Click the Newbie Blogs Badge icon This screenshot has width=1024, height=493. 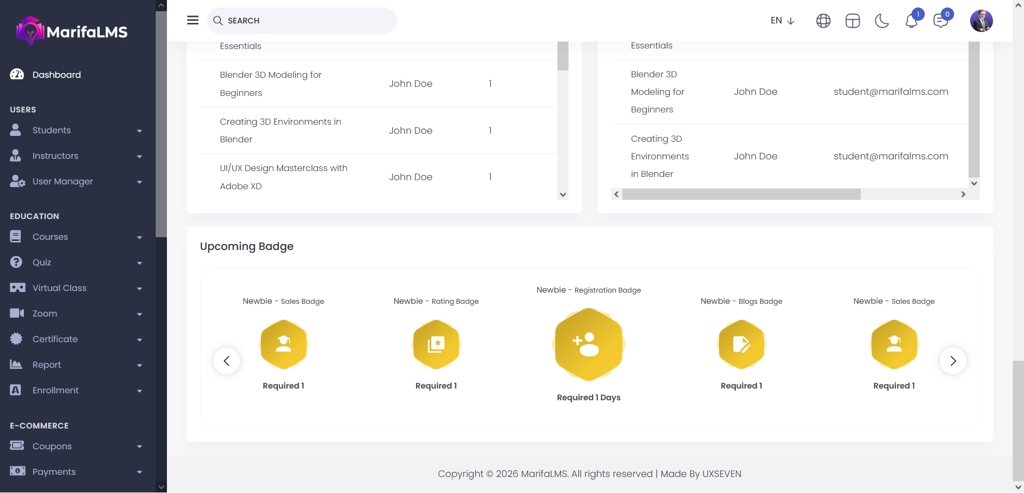[741, 344]
